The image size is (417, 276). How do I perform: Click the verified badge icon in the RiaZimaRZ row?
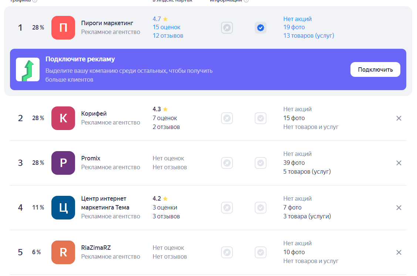[x=261, y=252]
